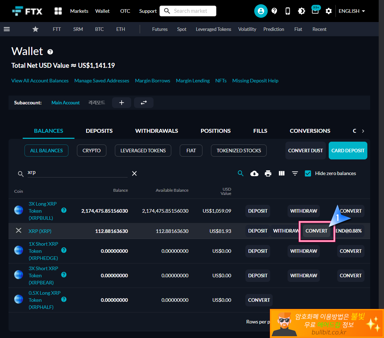Open Wallet menu in header

point(102,11)
